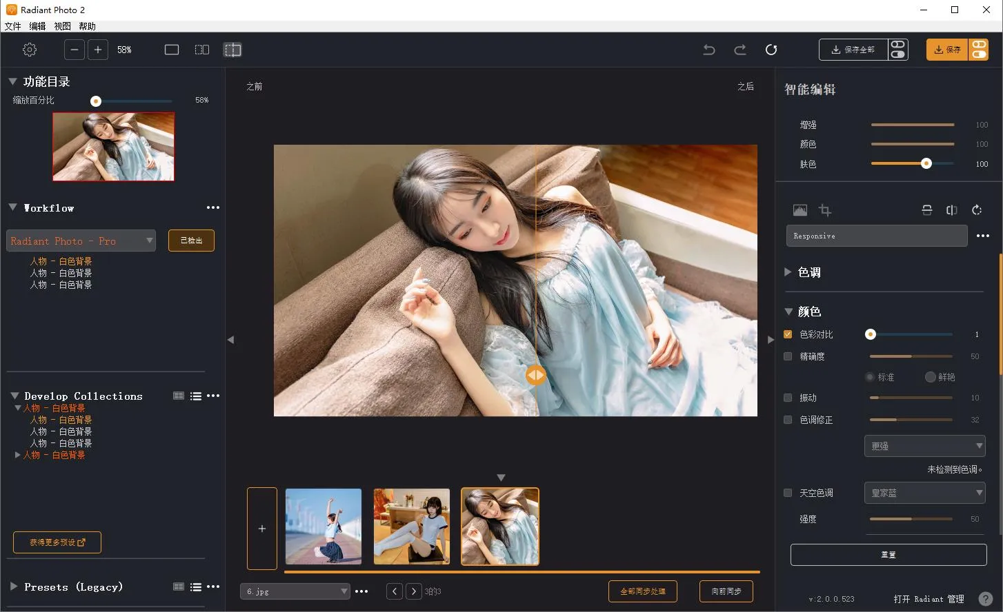Switch to single image view
This screenshot has width=1003, height=612.
(172, 50)
